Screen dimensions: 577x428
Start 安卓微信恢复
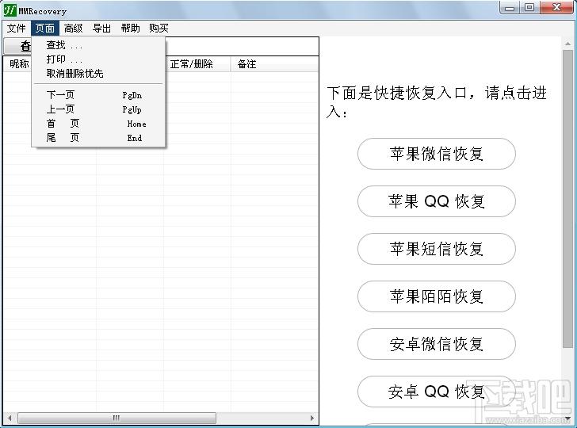coord(437,344)
